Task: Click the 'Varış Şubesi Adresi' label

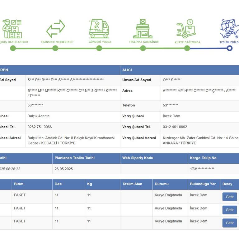Action: 139,138
